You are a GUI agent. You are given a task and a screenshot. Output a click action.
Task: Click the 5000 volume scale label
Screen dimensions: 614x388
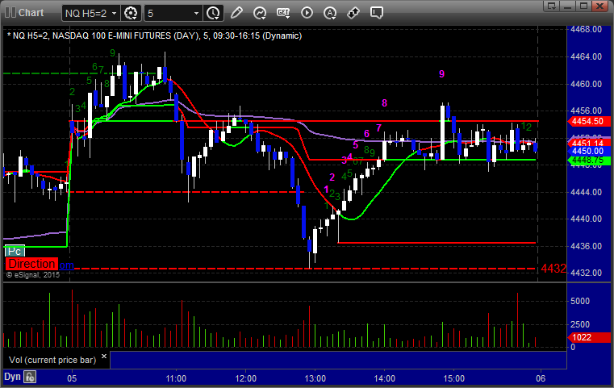(x=580, y=301)
